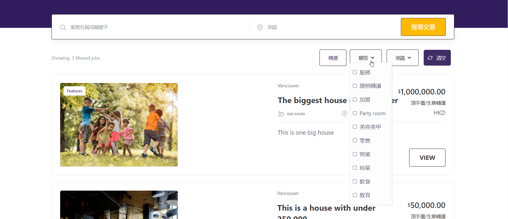Click the HKD currency label
508x219 pixels.
440,113
